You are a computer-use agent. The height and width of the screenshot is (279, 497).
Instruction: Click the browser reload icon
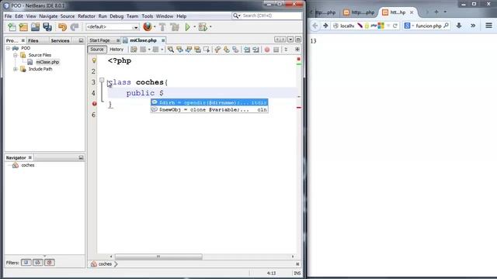[x=395, y=26]
